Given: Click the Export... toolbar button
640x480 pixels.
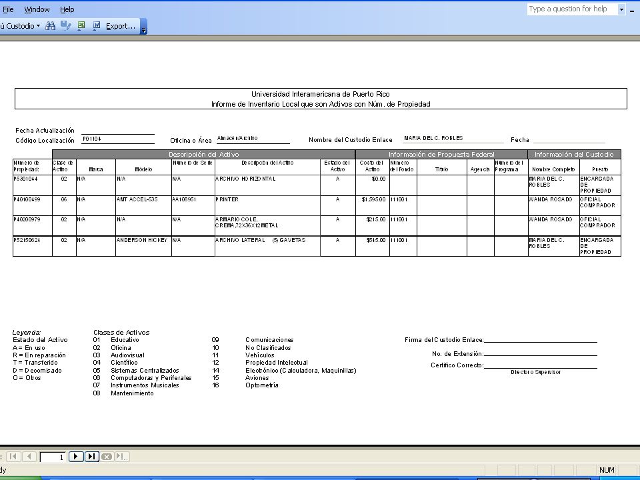Looking at the screenshot, I should tap(121, 26).
